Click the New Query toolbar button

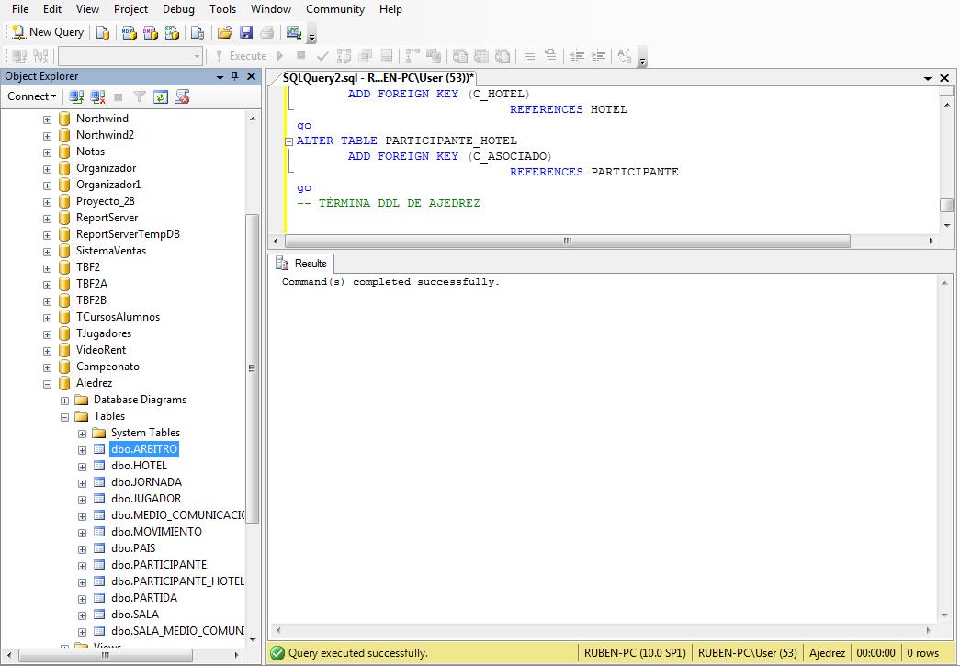[46, 32]
